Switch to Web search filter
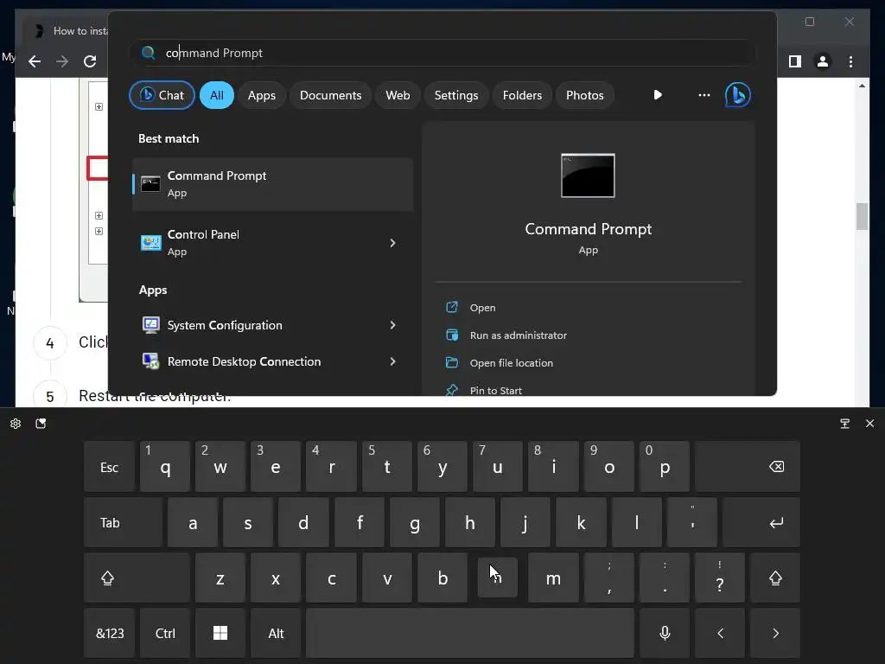885x664 pixels. click(398, 95)
